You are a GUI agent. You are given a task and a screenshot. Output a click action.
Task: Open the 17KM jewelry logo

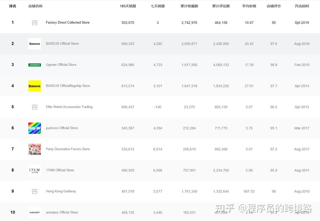click(35, 170)
